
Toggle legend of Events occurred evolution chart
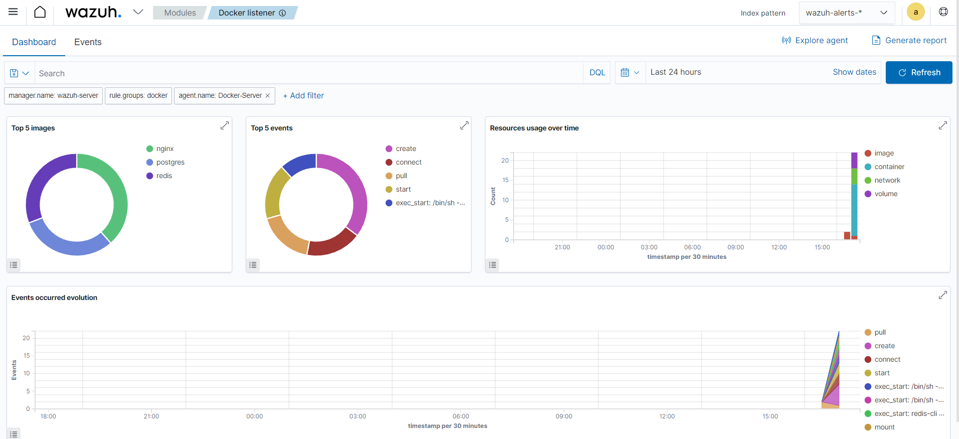coord(14,434)
